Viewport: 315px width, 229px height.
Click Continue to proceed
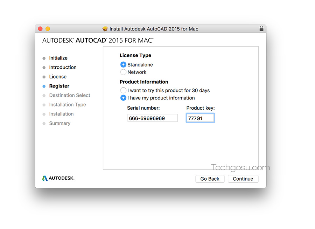tap(243, 179)
